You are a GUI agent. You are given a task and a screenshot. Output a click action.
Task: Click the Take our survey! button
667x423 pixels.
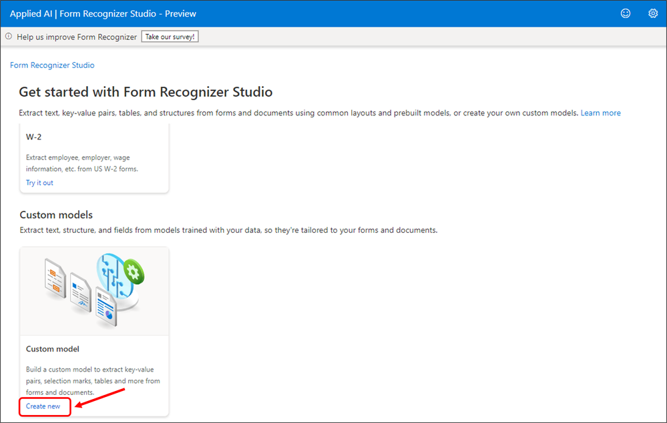[170, 37]
